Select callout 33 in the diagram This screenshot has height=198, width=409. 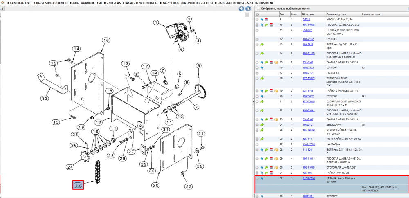pyautogui.click(x=44, y=99)
